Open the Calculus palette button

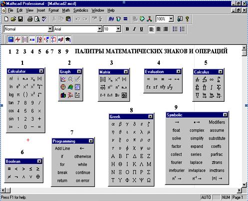click(39, 39)
